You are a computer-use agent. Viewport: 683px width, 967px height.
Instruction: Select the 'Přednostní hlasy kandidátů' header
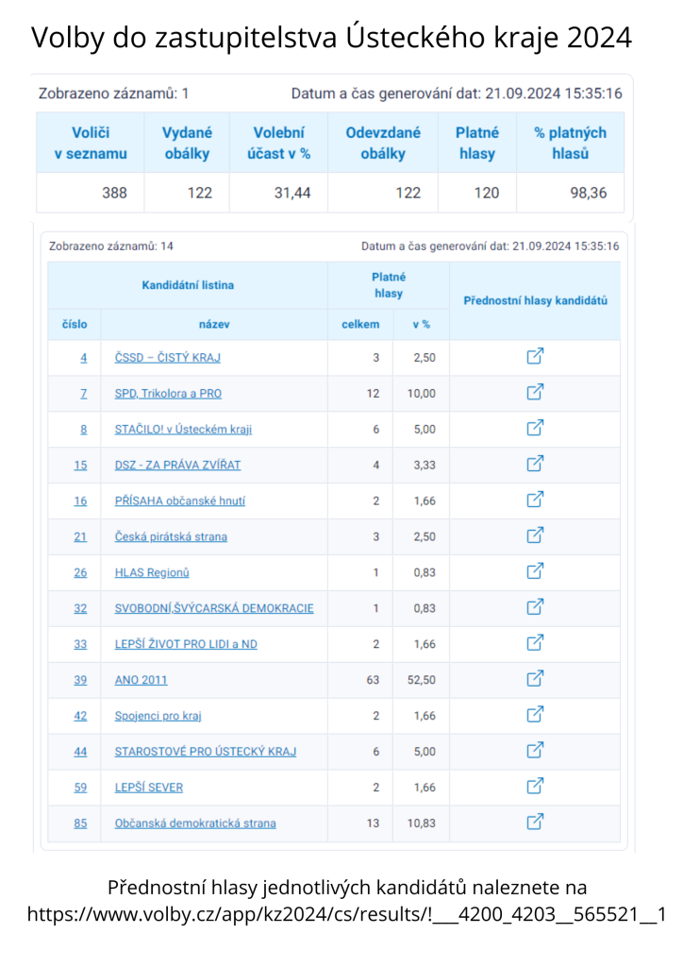point(535,300)
